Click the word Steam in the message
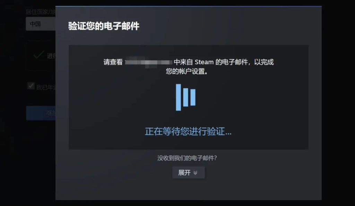This screenshot has height=206, width=355. click(x=204, y=62)
